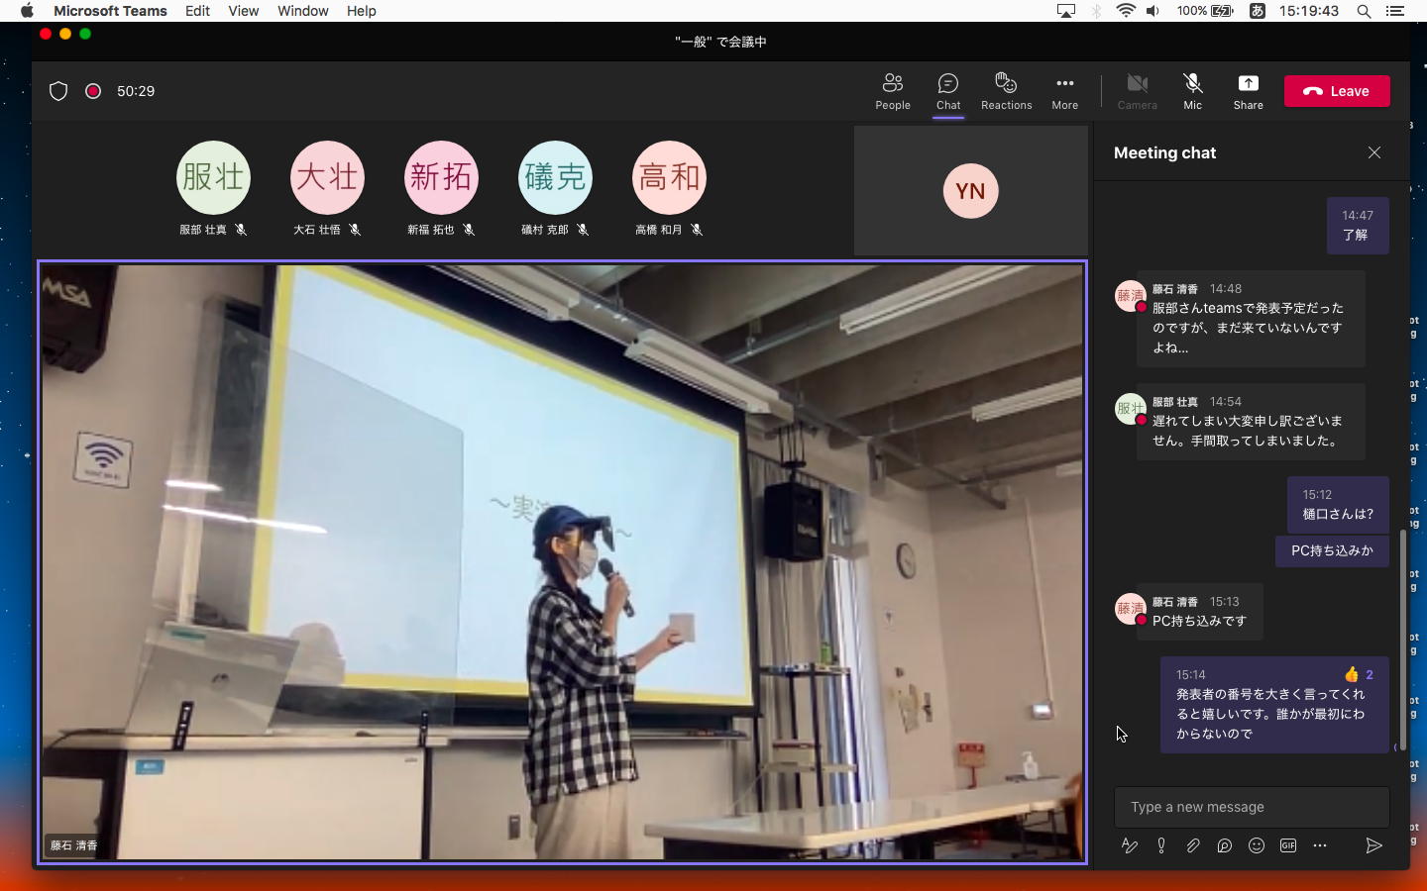This screenshot has width=1427, height=891.
Task: Click the attach file paperclip icon
Action: click(x=1193, y=845)
